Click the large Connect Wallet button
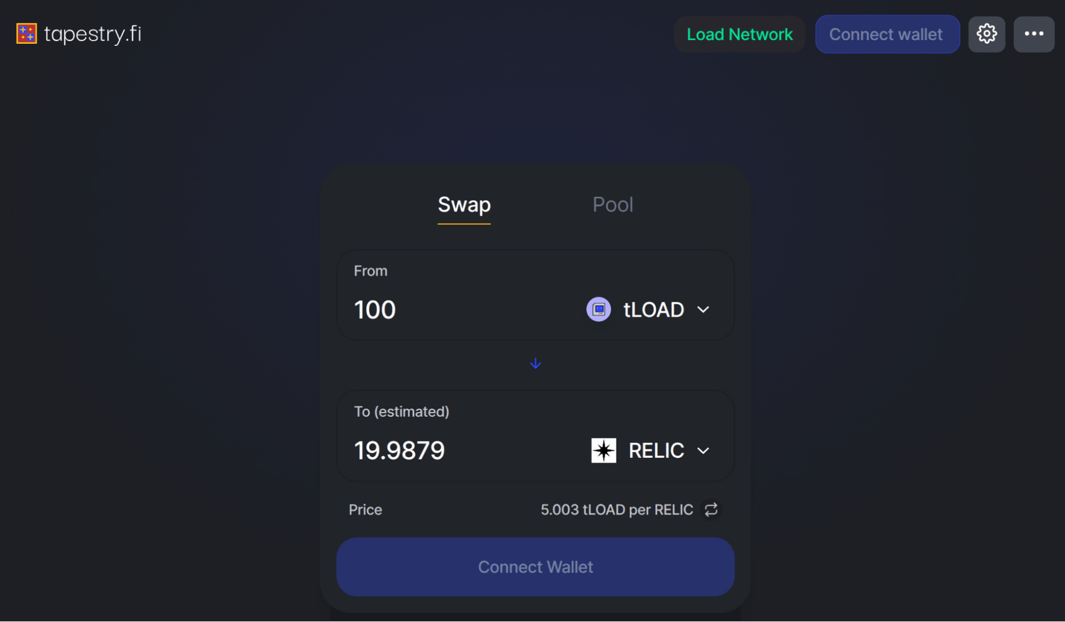Image resolution: width=1065 pixels, height=622 pixels. [x=535, y=567]
